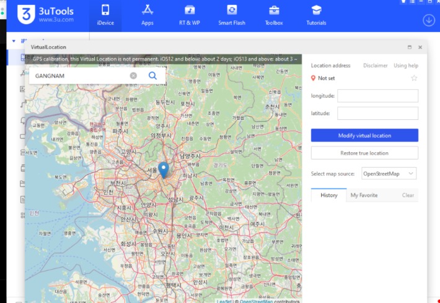Click the red location pin icon
This screenshot has height=303, width=440.
(x=313, y=78)
